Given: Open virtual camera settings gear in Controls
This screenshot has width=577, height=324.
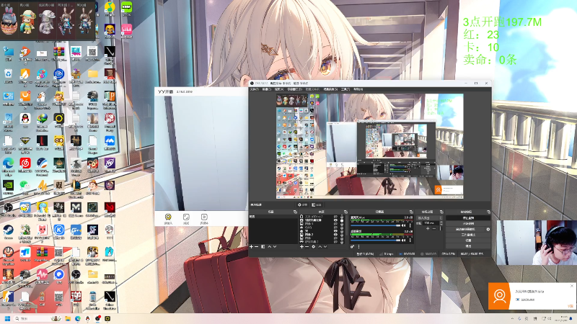Looking at the screenshot, I should click(x=488, y=229).
